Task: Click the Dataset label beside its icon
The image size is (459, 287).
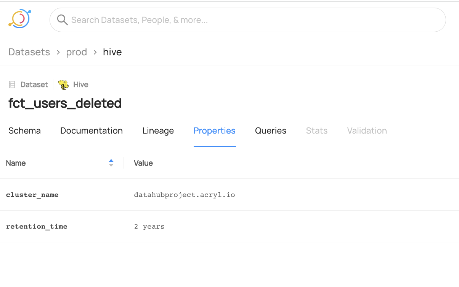Action: point(34,84)
